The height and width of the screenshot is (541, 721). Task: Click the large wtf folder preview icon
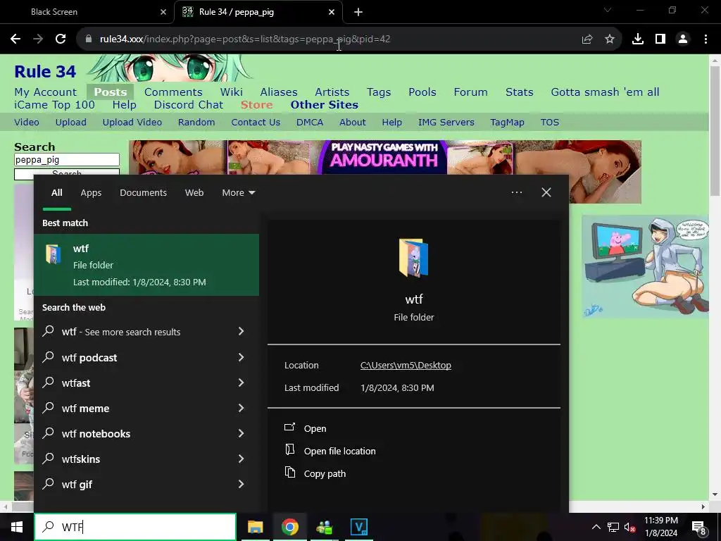point(414,258)
